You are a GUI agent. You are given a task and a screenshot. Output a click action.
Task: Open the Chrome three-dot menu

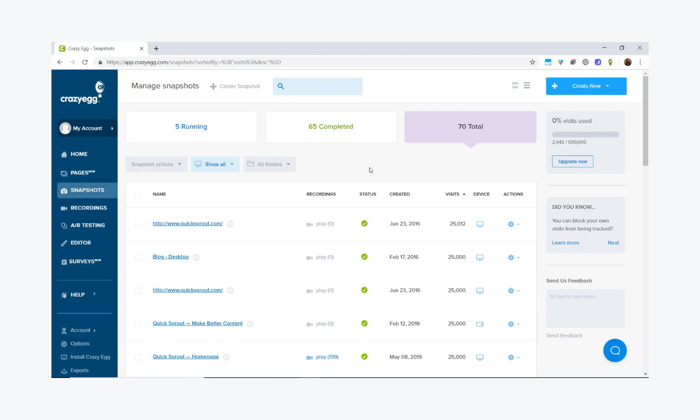tap(640, 62)
